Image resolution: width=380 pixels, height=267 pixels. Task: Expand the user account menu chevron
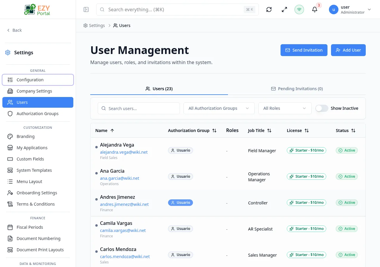tap(369, 9)
